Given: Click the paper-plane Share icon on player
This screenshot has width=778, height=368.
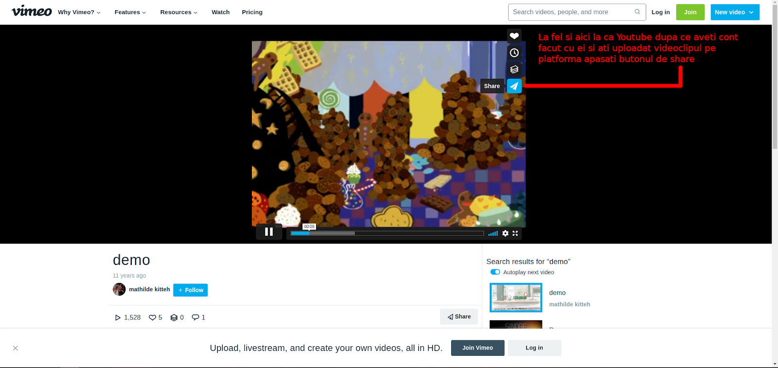Looking at the screenshot, I should 514,86.
